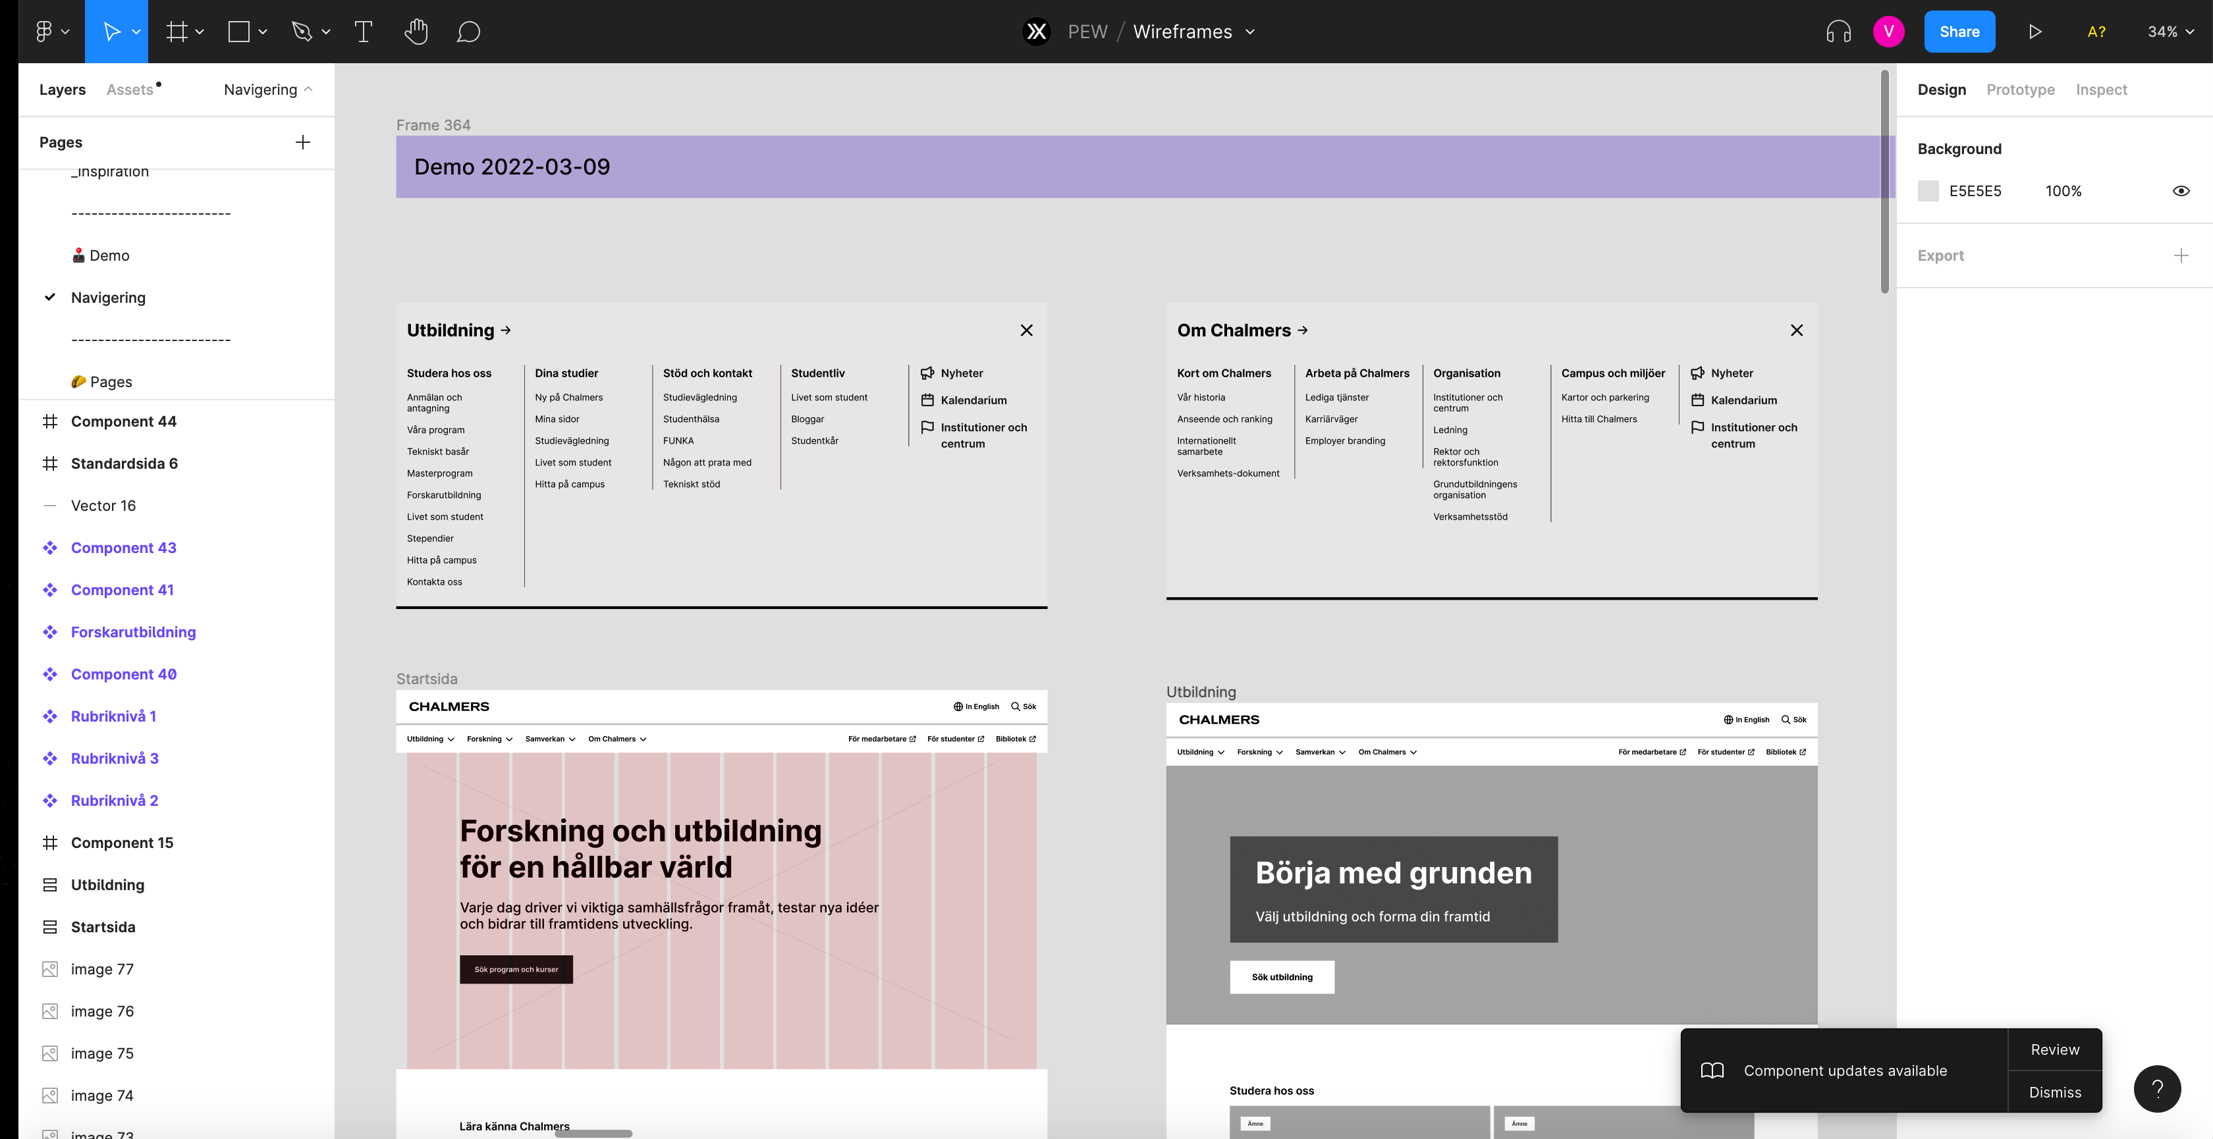Click Add Export option

[x=2181, y=255]
